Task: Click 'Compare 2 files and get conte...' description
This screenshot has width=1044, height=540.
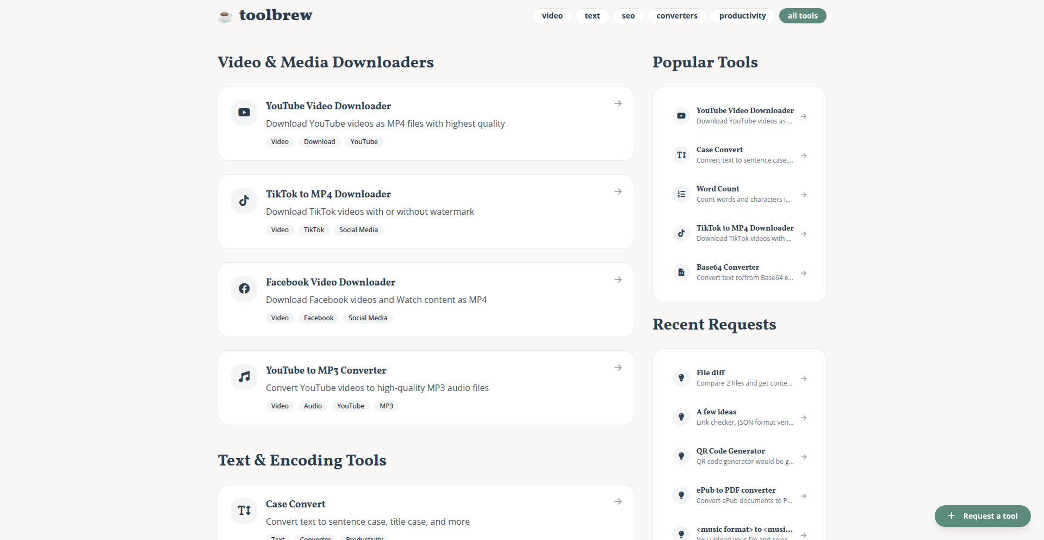Action: tap(744, 383)
